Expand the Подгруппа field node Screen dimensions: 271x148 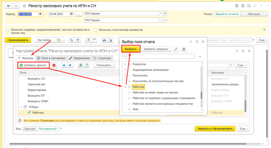click(129, 64)
